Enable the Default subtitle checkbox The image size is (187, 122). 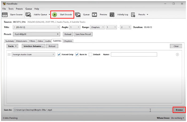coord(90,54)
